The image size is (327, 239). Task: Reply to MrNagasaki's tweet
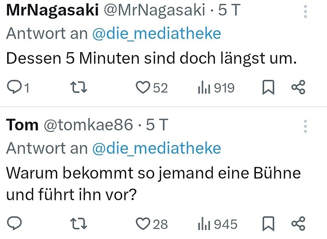[15, 87]
